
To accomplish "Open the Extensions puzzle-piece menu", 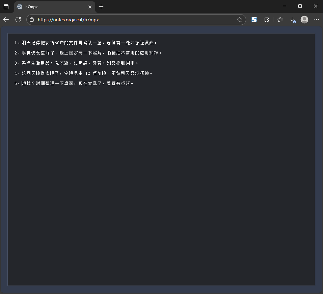I will (x=266, y=20).
